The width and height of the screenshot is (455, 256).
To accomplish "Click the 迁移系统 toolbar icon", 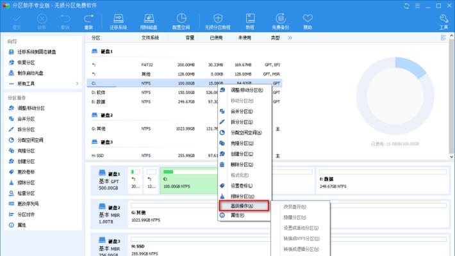I will [119, 22].
